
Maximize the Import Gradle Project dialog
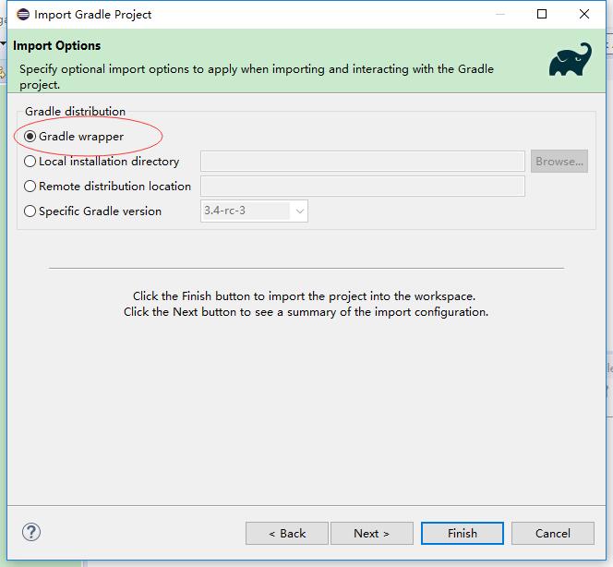click(x=542, y=14)
